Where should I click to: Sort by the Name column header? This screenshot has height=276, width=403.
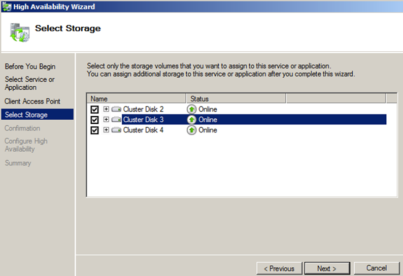pyautogui.click(x=136, y=98)
